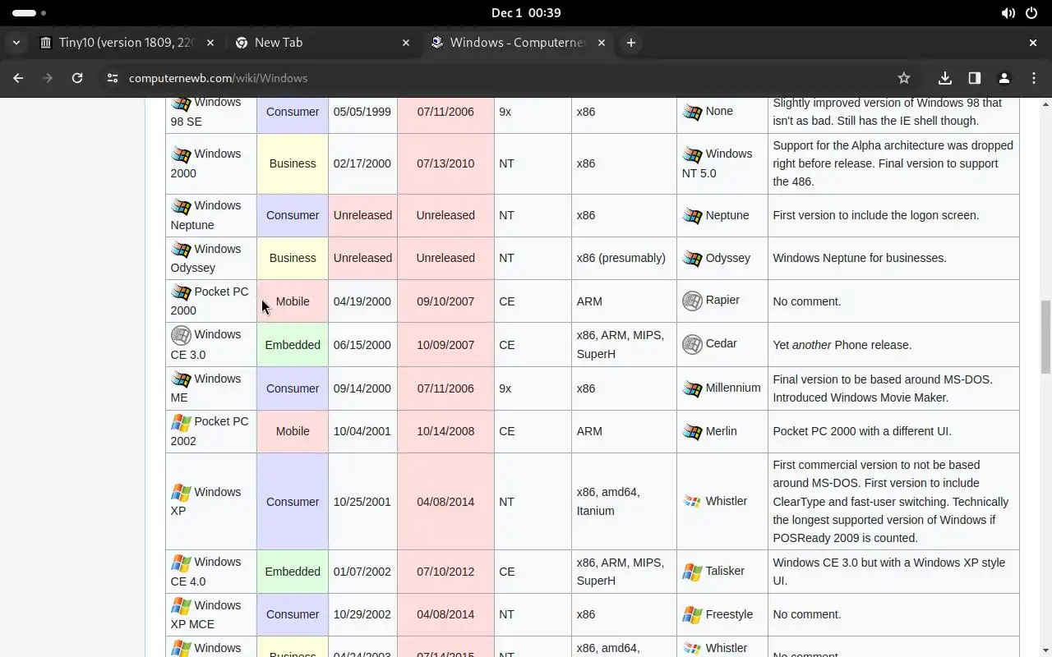This screenshot has width=1052, height=657.
Task: Bookmark this page with the star icon
Action: [x=904, y=78]
